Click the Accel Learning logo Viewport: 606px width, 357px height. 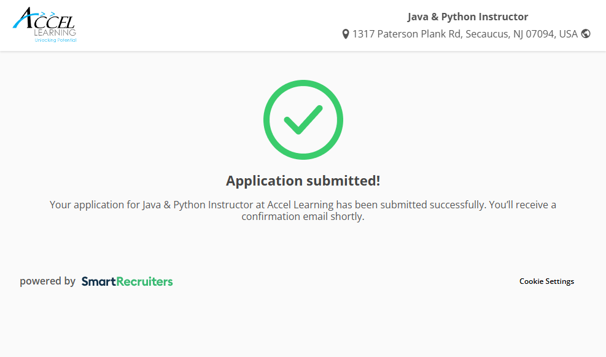point(44,25)
